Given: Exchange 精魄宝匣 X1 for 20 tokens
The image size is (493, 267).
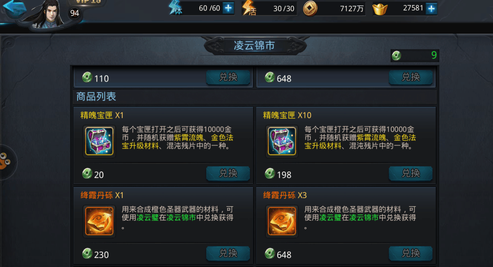Looking at the screenshot, I should [x=228, y=174].
